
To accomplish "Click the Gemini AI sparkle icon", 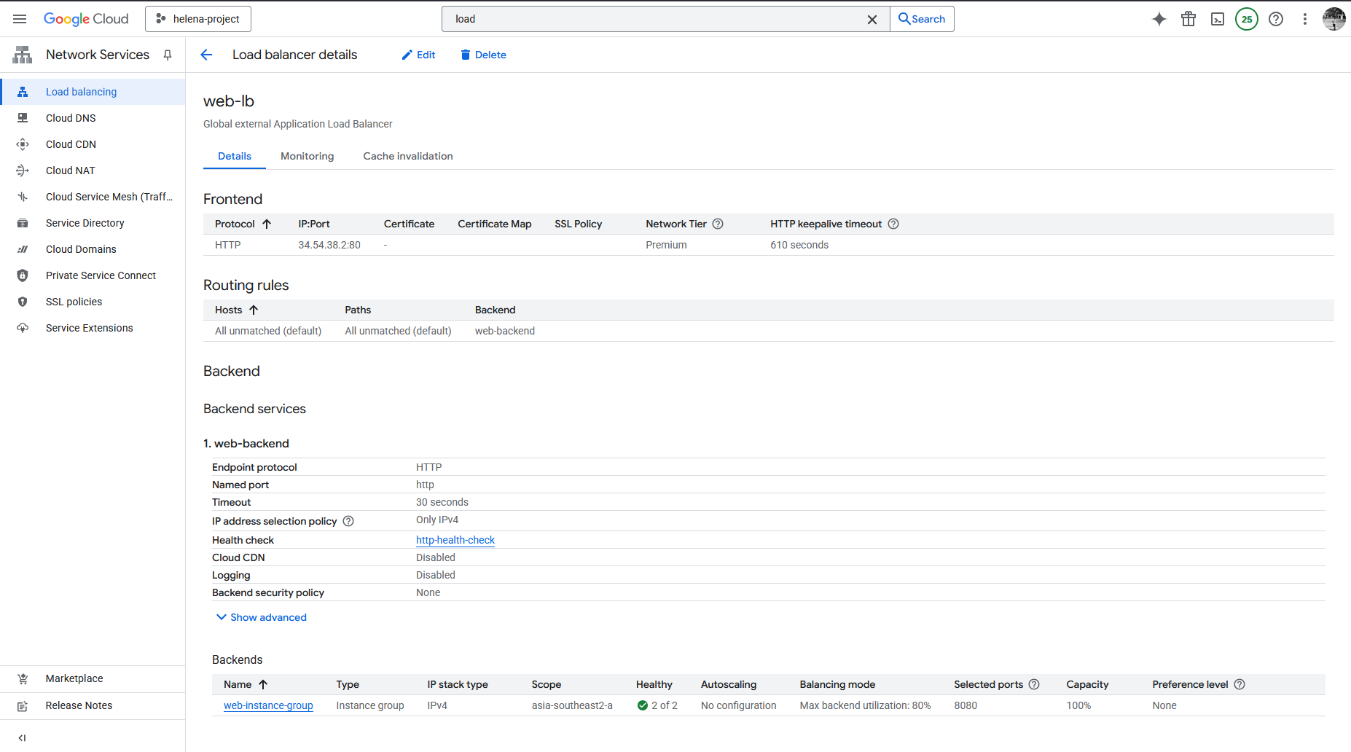I will (x=1159, y=19).
